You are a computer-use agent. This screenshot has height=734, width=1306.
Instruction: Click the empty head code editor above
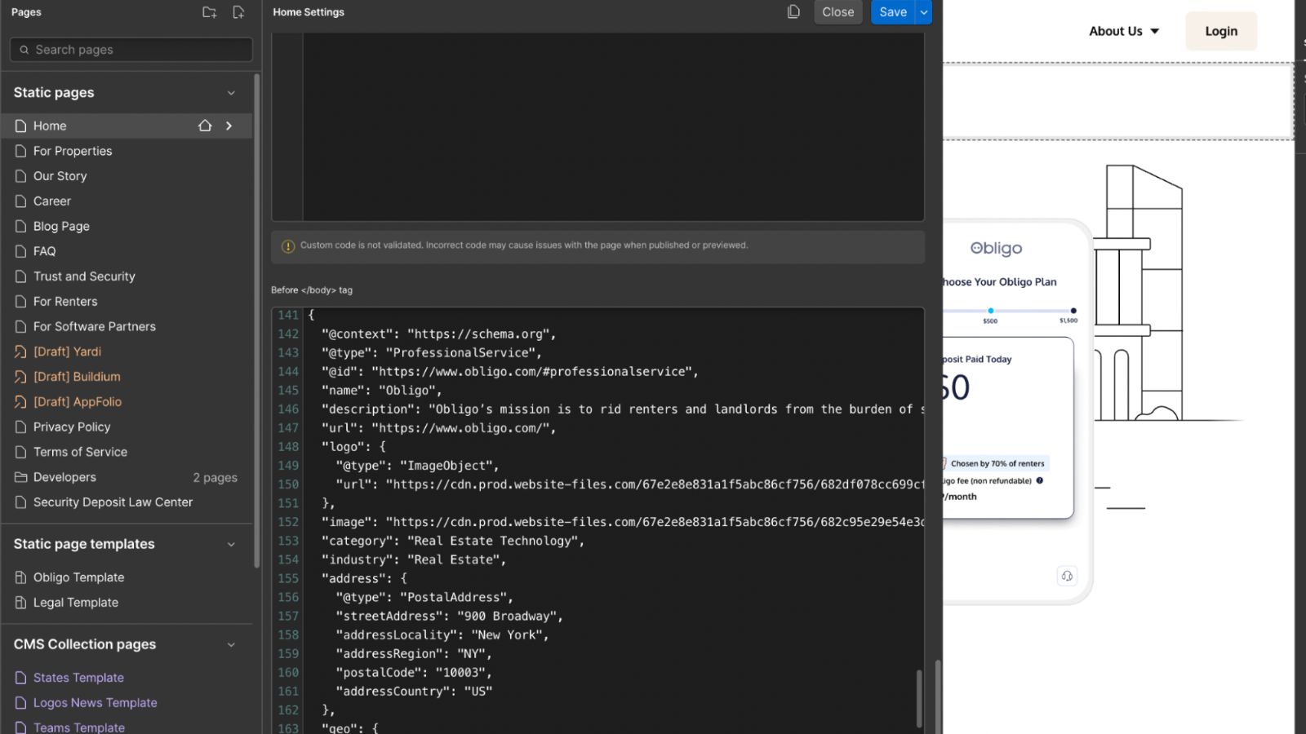[x=613, y=126]
